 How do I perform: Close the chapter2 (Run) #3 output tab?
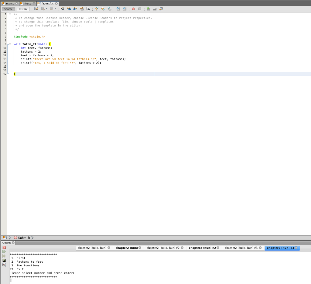coord(296,248)
